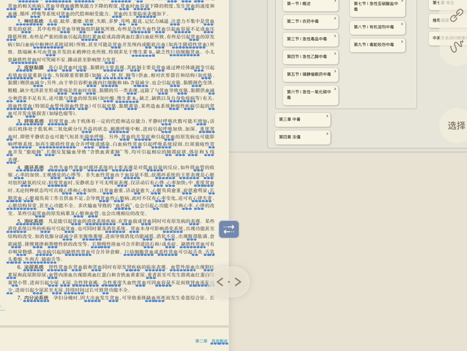Open 第八节 有机溶剂中毒 section
This screenshot has width=467, height=351.
(x=377, y=27)
